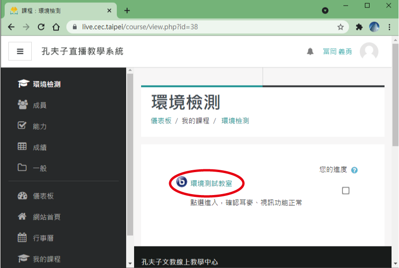Open the notifications bell
Viewport: 399px width, 268px height.
tap(310, 51)
